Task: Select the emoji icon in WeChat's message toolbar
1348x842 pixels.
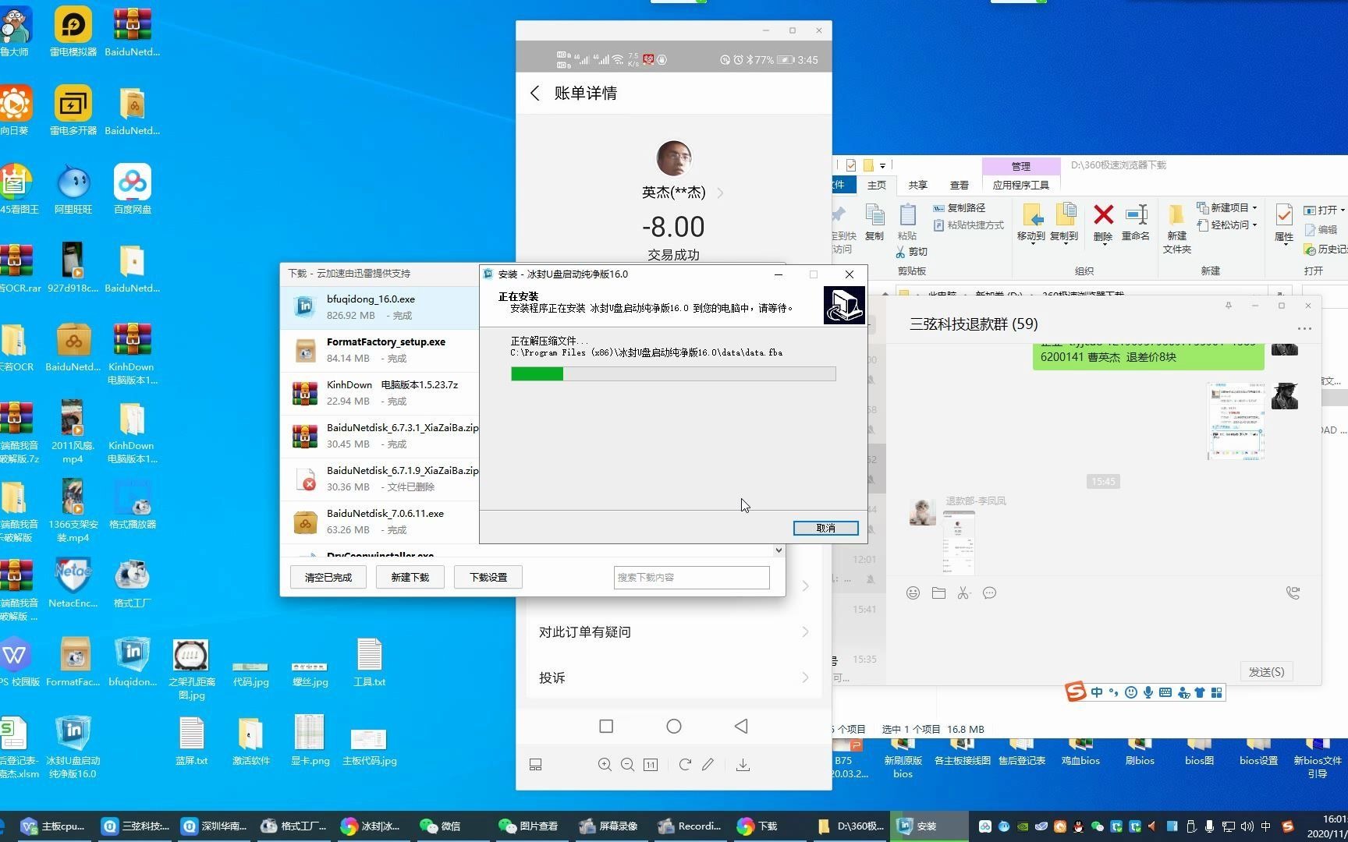Action: [x=913, y=593]
